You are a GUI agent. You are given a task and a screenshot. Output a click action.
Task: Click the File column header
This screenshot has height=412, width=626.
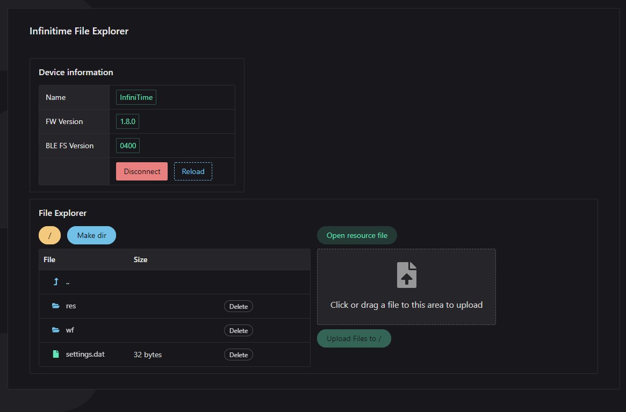(x=49, y=259)
